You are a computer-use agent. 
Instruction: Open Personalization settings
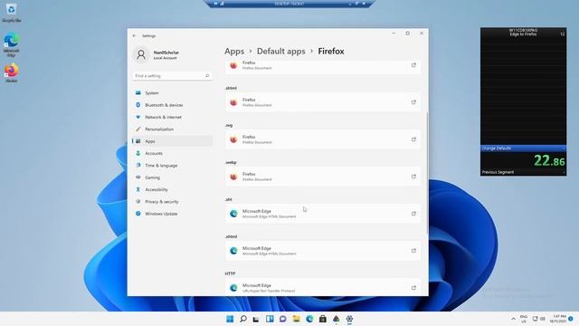tap(172, 129)
